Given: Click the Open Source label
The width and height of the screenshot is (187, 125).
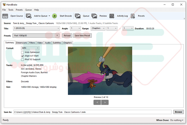Looking at the screenshot, I should coord(17,16).
